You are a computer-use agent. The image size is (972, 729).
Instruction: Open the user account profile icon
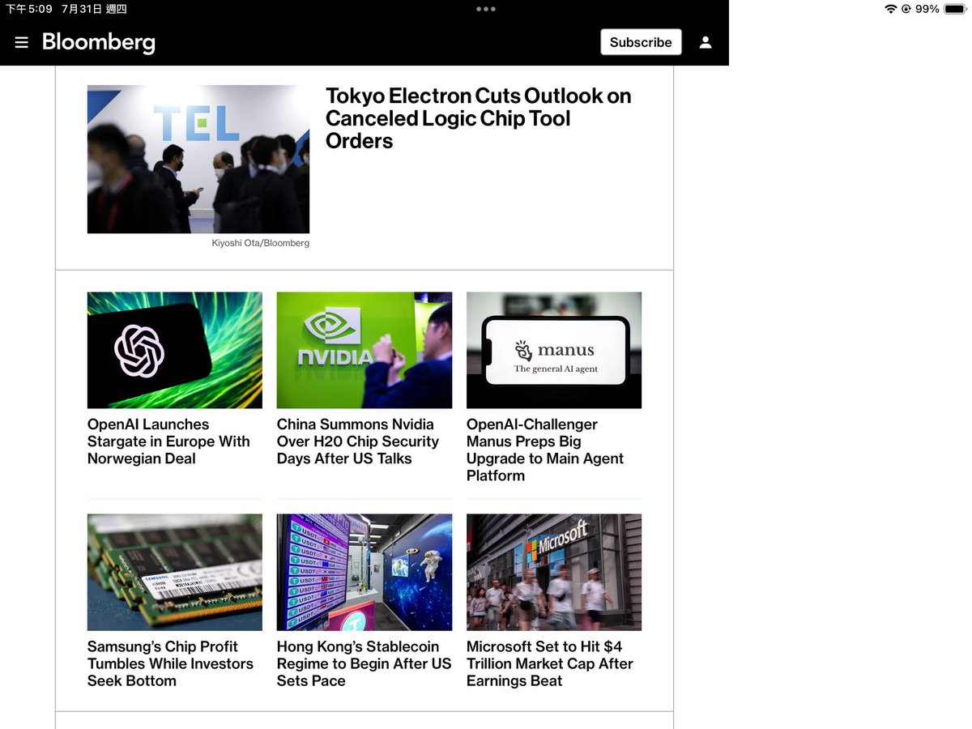(x=706, y=42)
